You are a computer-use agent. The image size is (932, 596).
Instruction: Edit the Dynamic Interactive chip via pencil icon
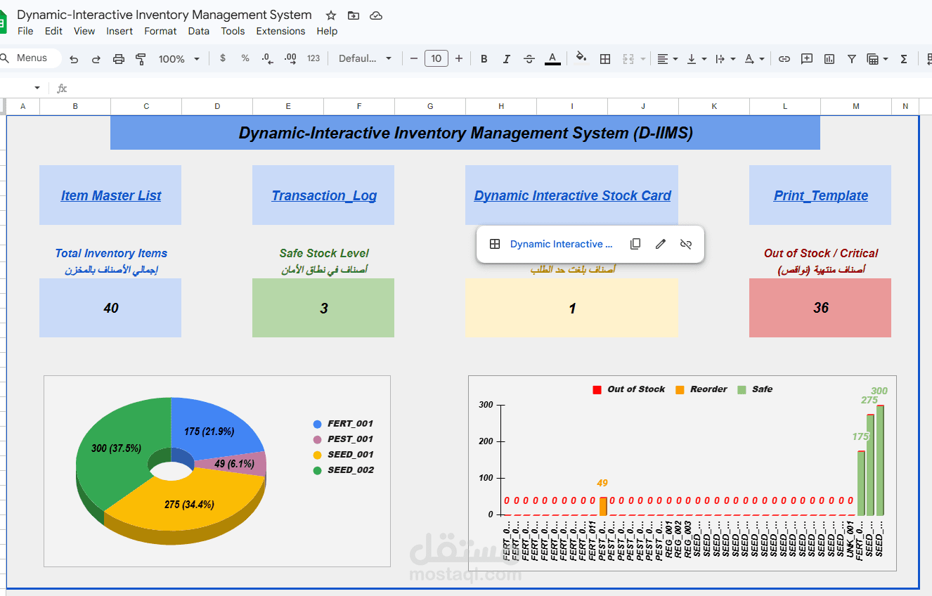coord(660,244)
